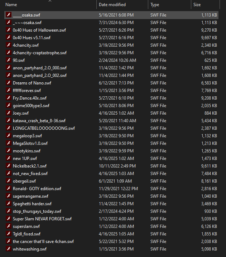Click the icon of anon_partyhard_2.O_000.swf
The width and height of the screenshot is (226, 257).
pyautogui.click(x=9, y=68)
